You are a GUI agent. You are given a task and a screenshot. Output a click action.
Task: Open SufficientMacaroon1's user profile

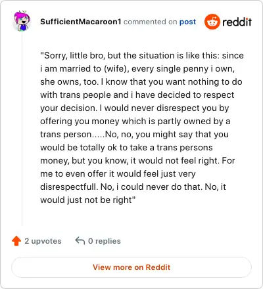point(80,22)
